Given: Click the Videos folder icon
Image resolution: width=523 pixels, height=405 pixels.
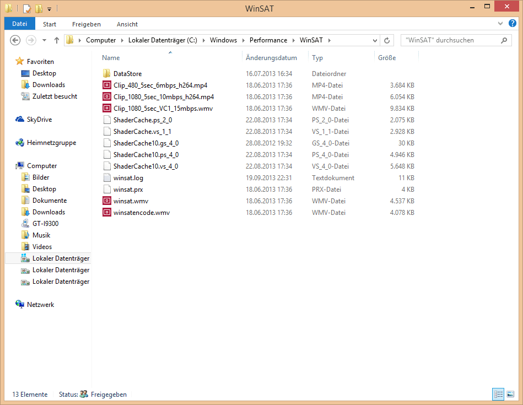Looking at the screenshot, I should 25,247.
